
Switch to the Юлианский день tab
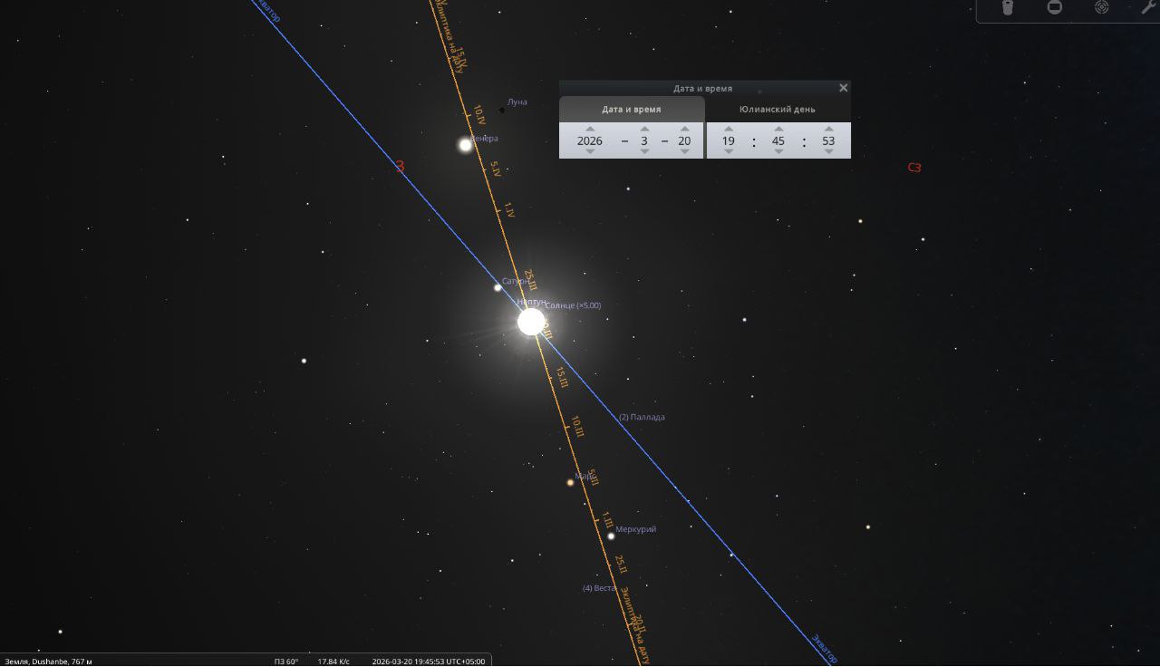coord(777,110)
